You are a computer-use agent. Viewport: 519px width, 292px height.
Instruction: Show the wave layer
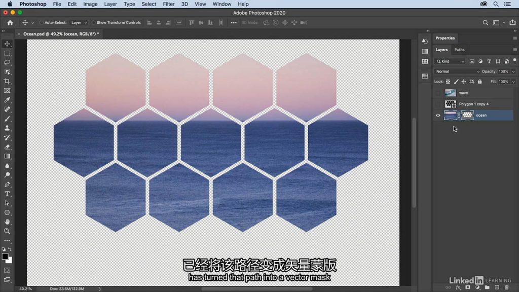pos(438,93)
